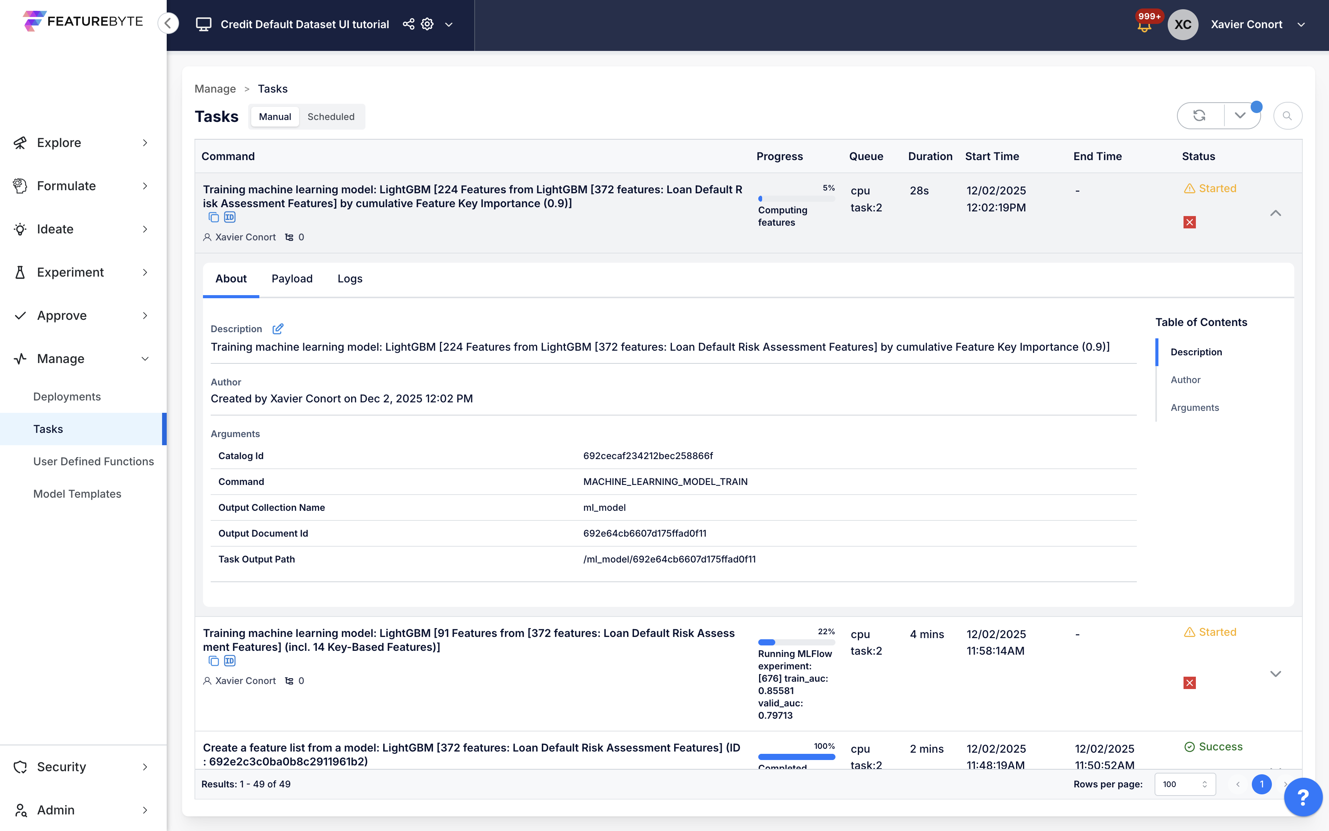Select the Manual tasks toggle
1329x831 pixels.
point(275,117)
